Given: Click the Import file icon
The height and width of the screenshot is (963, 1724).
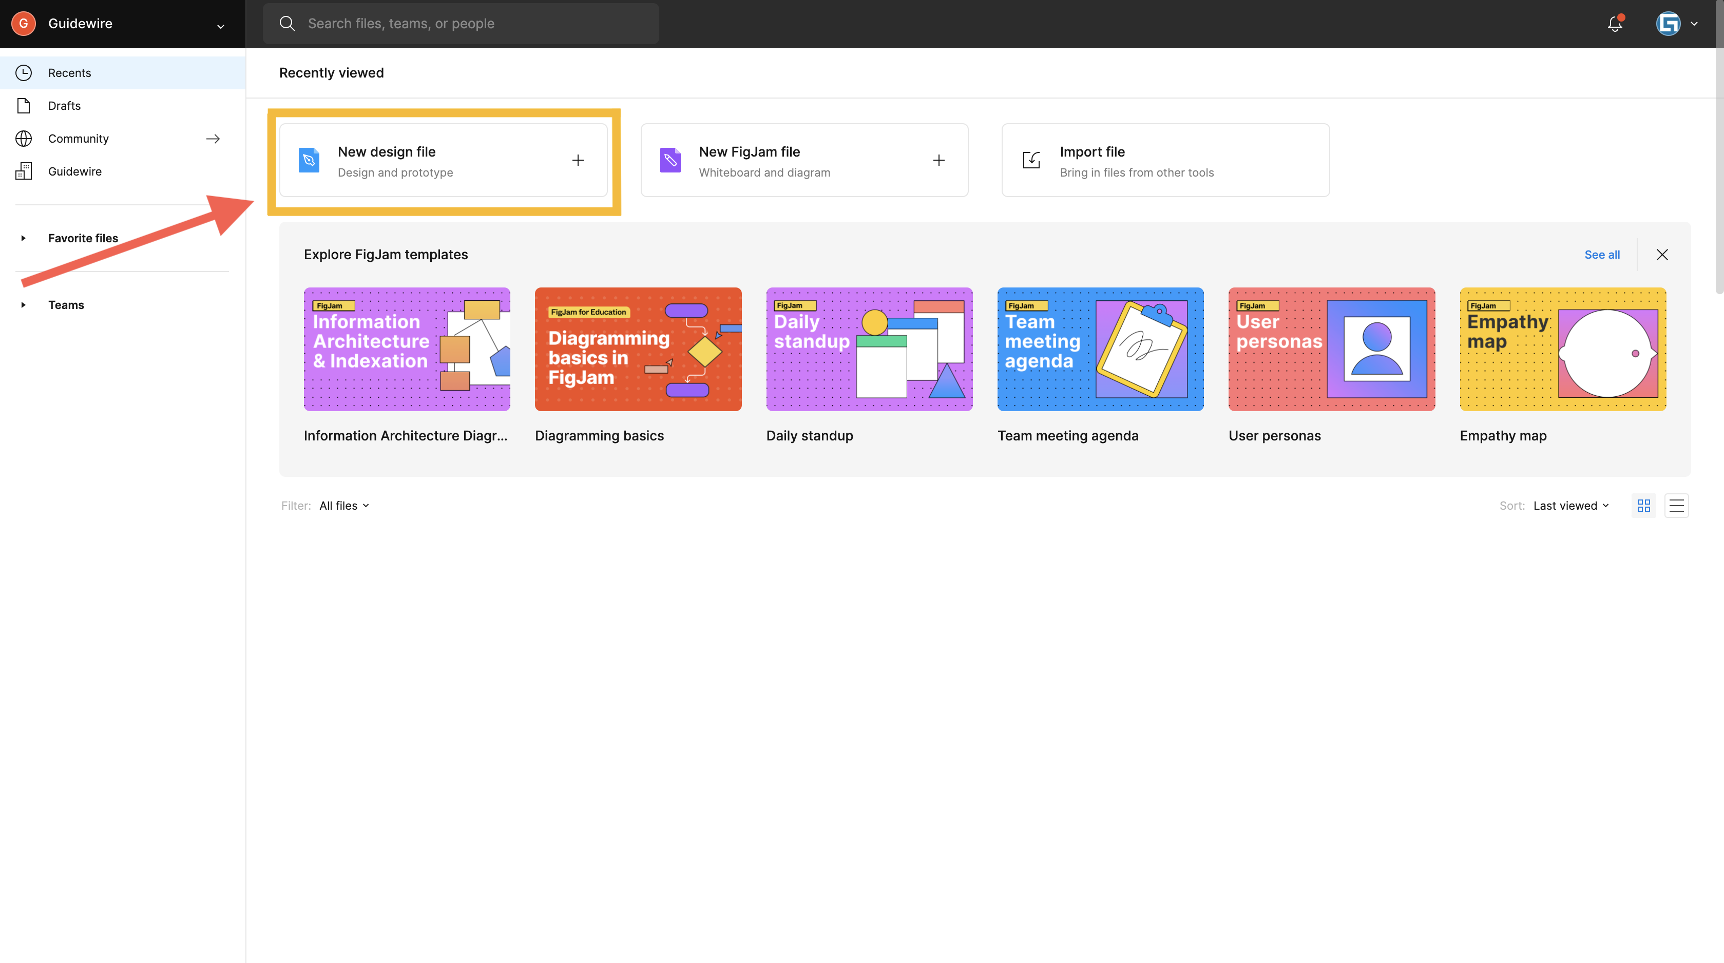Looking at the screenshot, I should click(1031, 160).
